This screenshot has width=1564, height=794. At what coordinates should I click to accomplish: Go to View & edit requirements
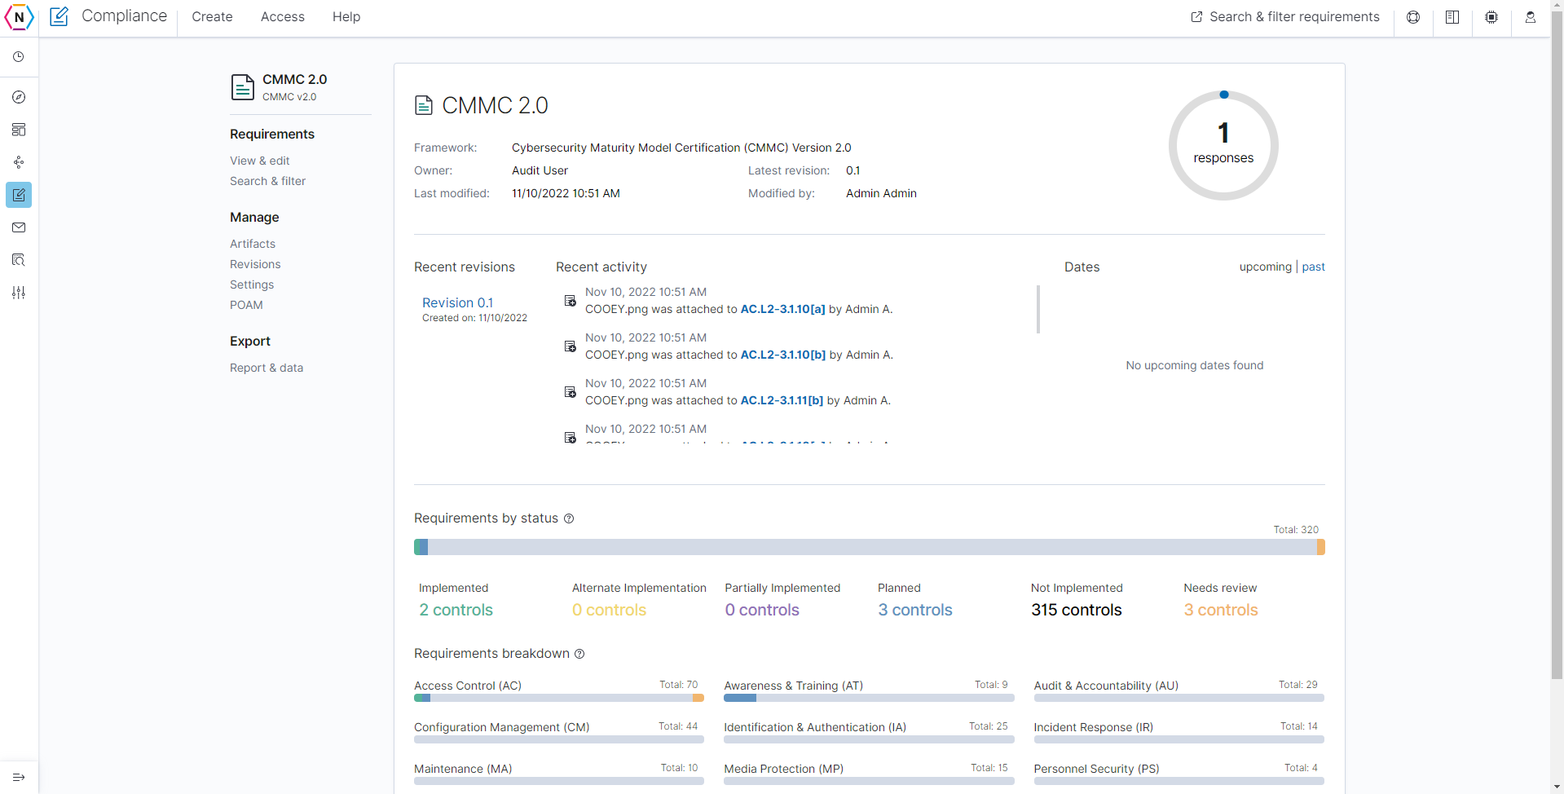click(260, 161)
